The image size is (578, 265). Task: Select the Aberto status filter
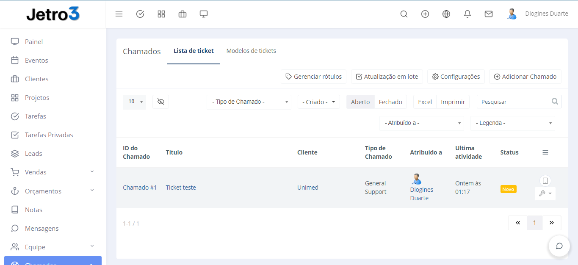point(360,102)
